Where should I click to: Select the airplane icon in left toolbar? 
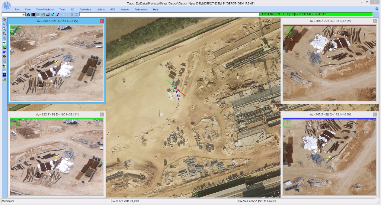coord(4,43)
